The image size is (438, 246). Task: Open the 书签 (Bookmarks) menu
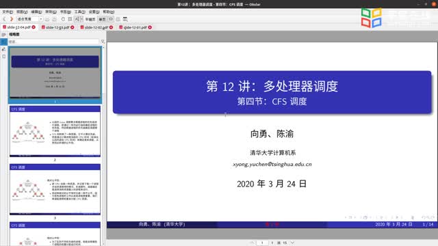66,12
